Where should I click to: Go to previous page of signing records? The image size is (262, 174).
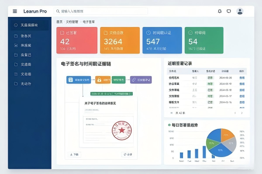pos(235,113)
